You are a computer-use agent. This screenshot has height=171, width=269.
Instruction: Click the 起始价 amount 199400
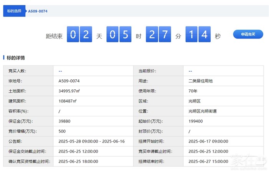click(x=196, y=121)
